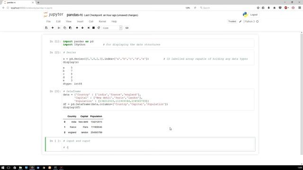This screenshot has width=303, height=170.
Task: Move the selected cell up with the arrow icon
Action: pos(77,28)
